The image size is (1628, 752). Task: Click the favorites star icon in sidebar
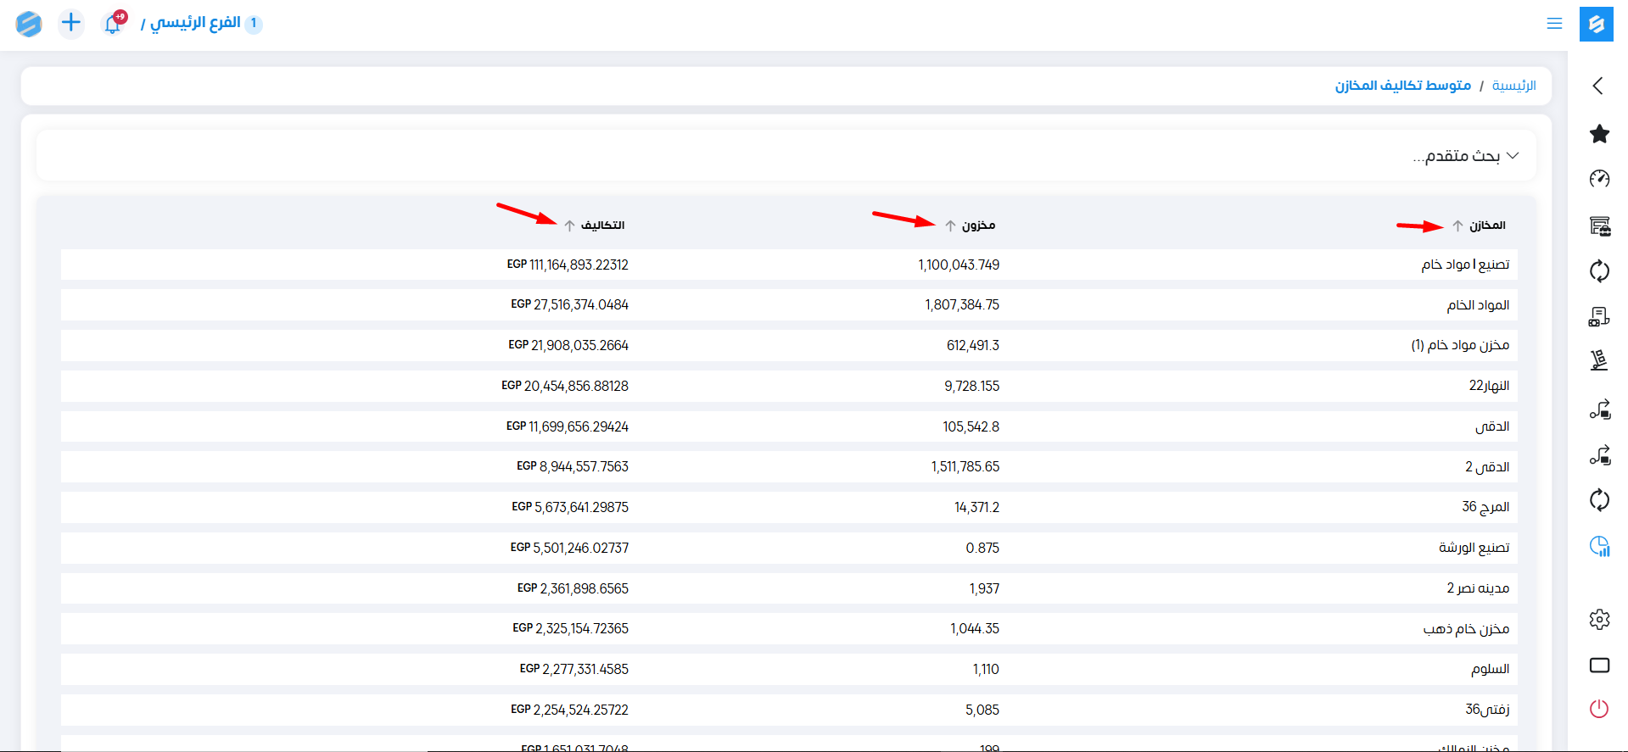pos(1599,134)
